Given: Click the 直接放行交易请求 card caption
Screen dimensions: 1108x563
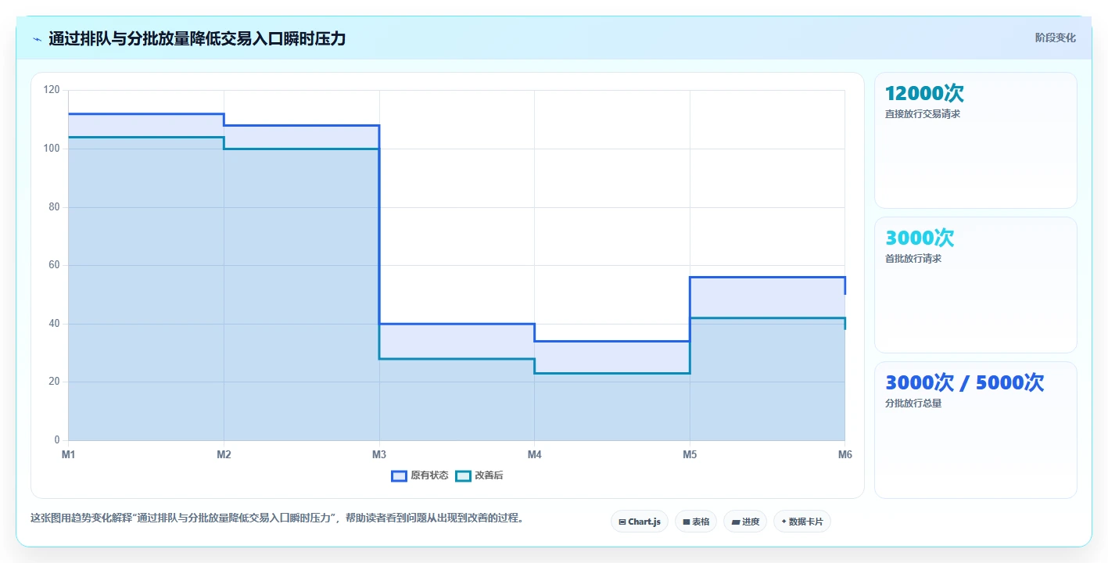Looking at the screenshot, I should point(922,114).
